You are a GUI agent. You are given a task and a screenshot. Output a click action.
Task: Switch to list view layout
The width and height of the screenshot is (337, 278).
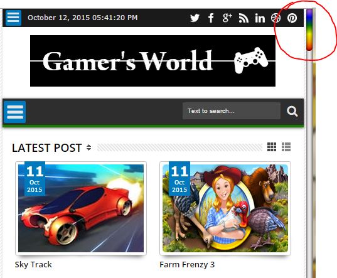click(x=286, y=147)
